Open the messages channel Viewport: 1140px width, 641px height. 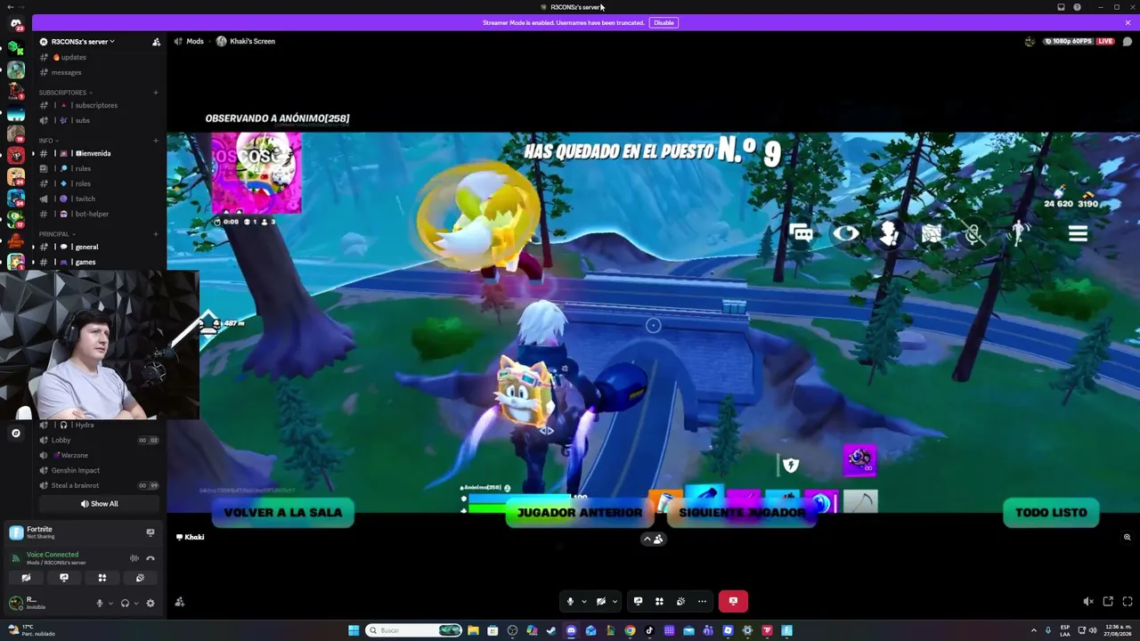(x=100, y=72)
